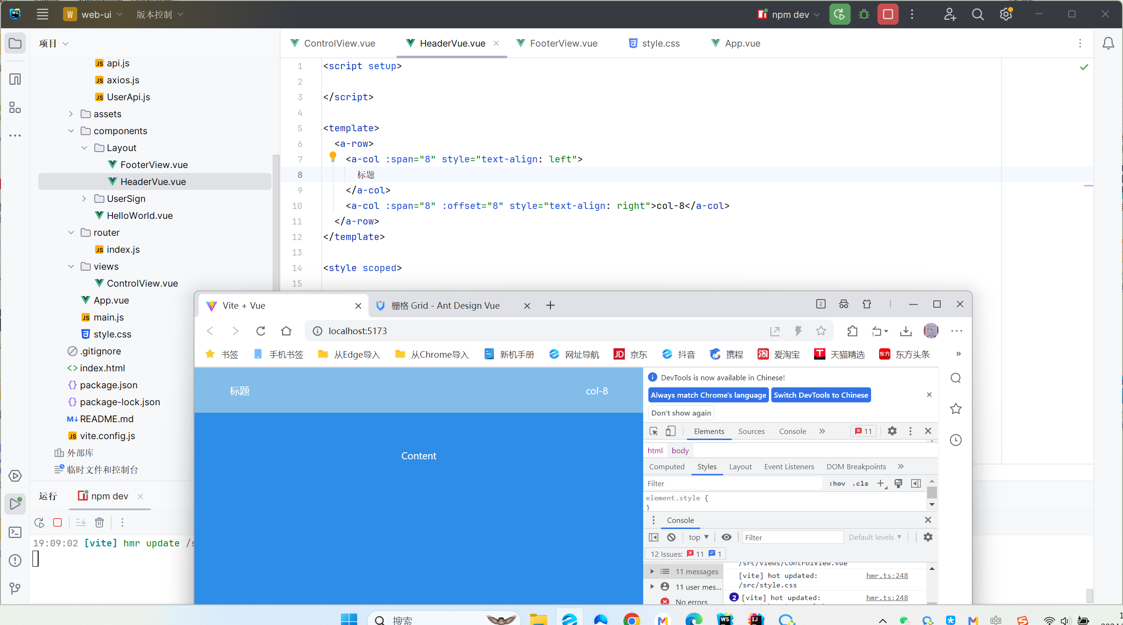
Task: Toggle the console sidebar panel
Action: tap(654, 537)
